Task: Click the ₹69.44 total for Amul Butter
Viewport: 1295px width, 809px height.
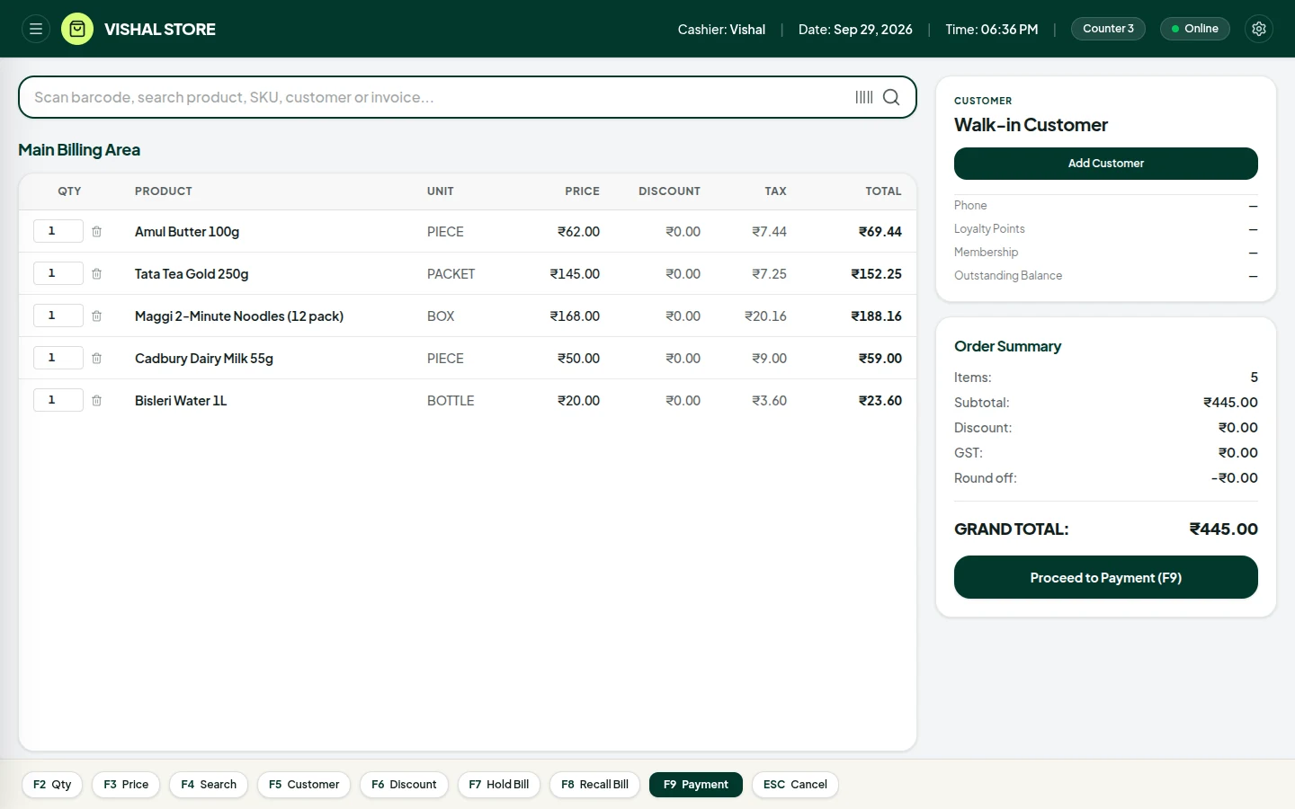Action: pyautogui.click(x=880, y=232)
